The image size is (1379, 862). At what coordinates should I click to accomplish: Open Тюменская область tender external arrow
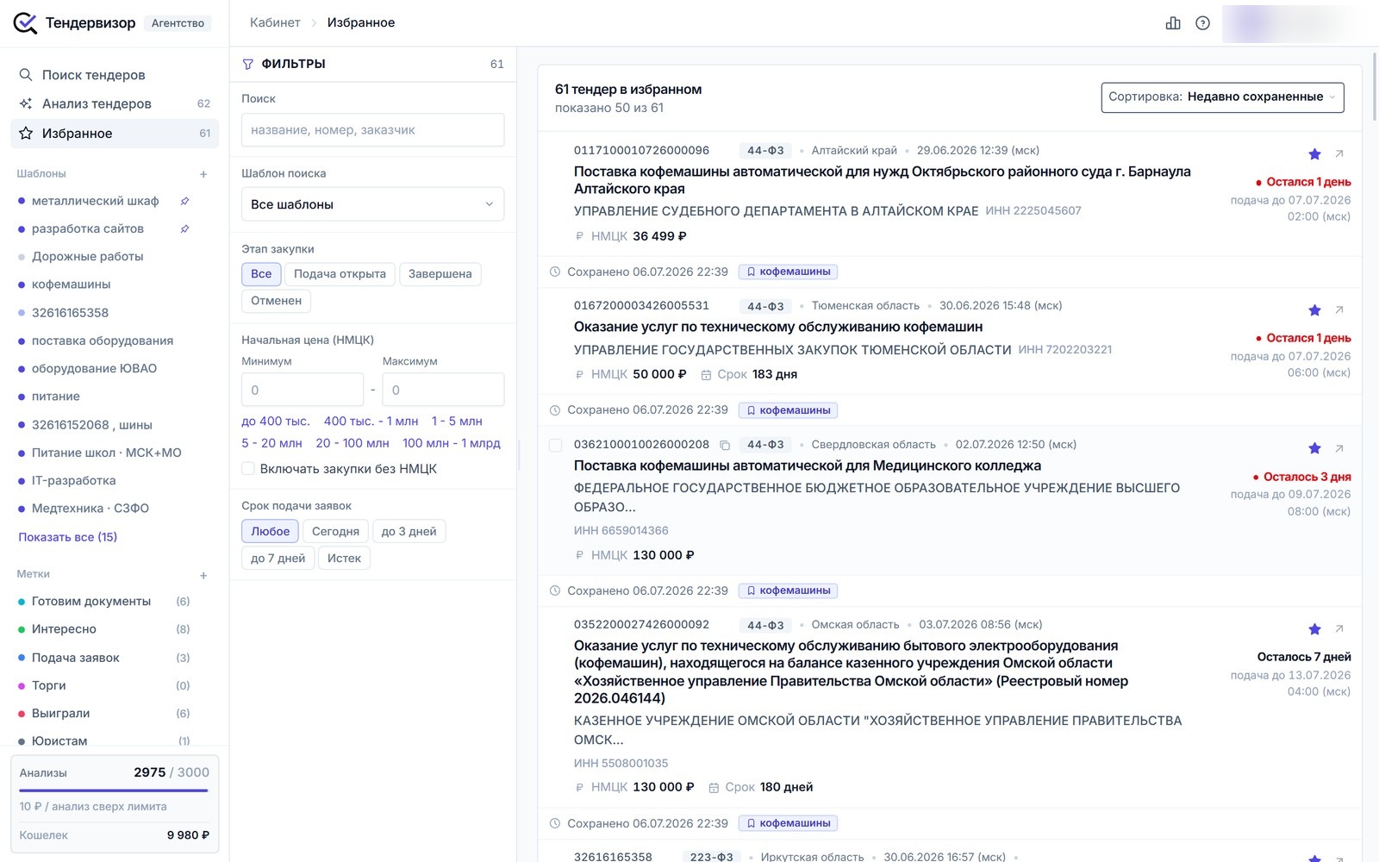(1339, 310)
